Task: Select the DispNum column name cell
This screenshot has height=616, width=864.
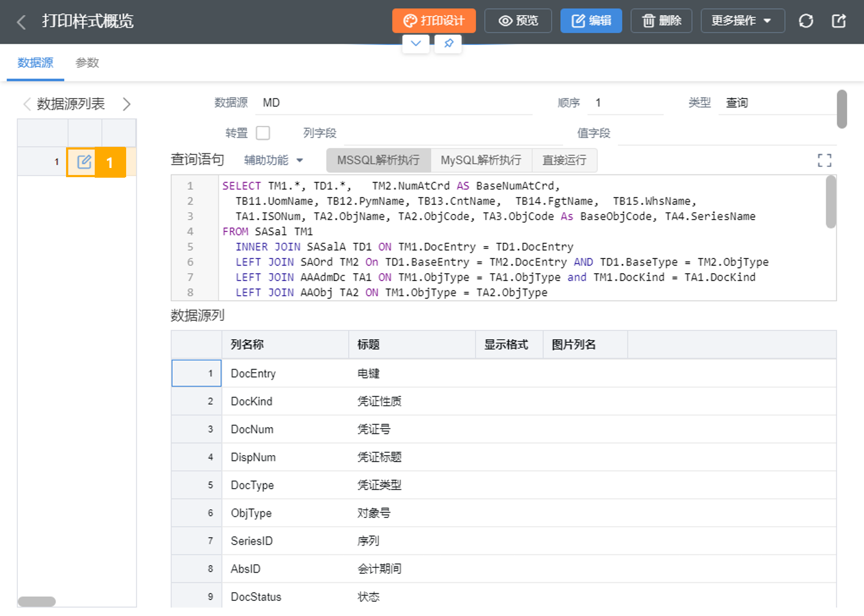Action: pyautogui.click(x=285, y=457)
